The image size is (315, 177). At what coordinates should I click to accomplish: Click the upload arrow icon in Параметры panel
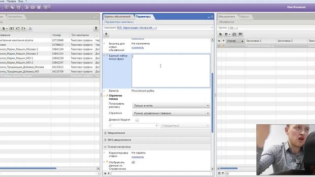[106, 34]
